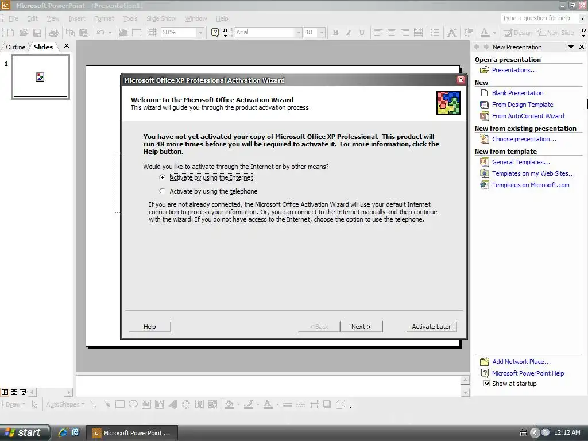Switch to Slide Sorter View
The width and height of the screenshot is (588, 441).
pyautogui.click(x=14, y=392)
